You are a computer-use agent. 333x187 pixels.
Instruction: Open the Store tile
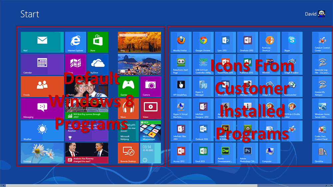(98, 42)
